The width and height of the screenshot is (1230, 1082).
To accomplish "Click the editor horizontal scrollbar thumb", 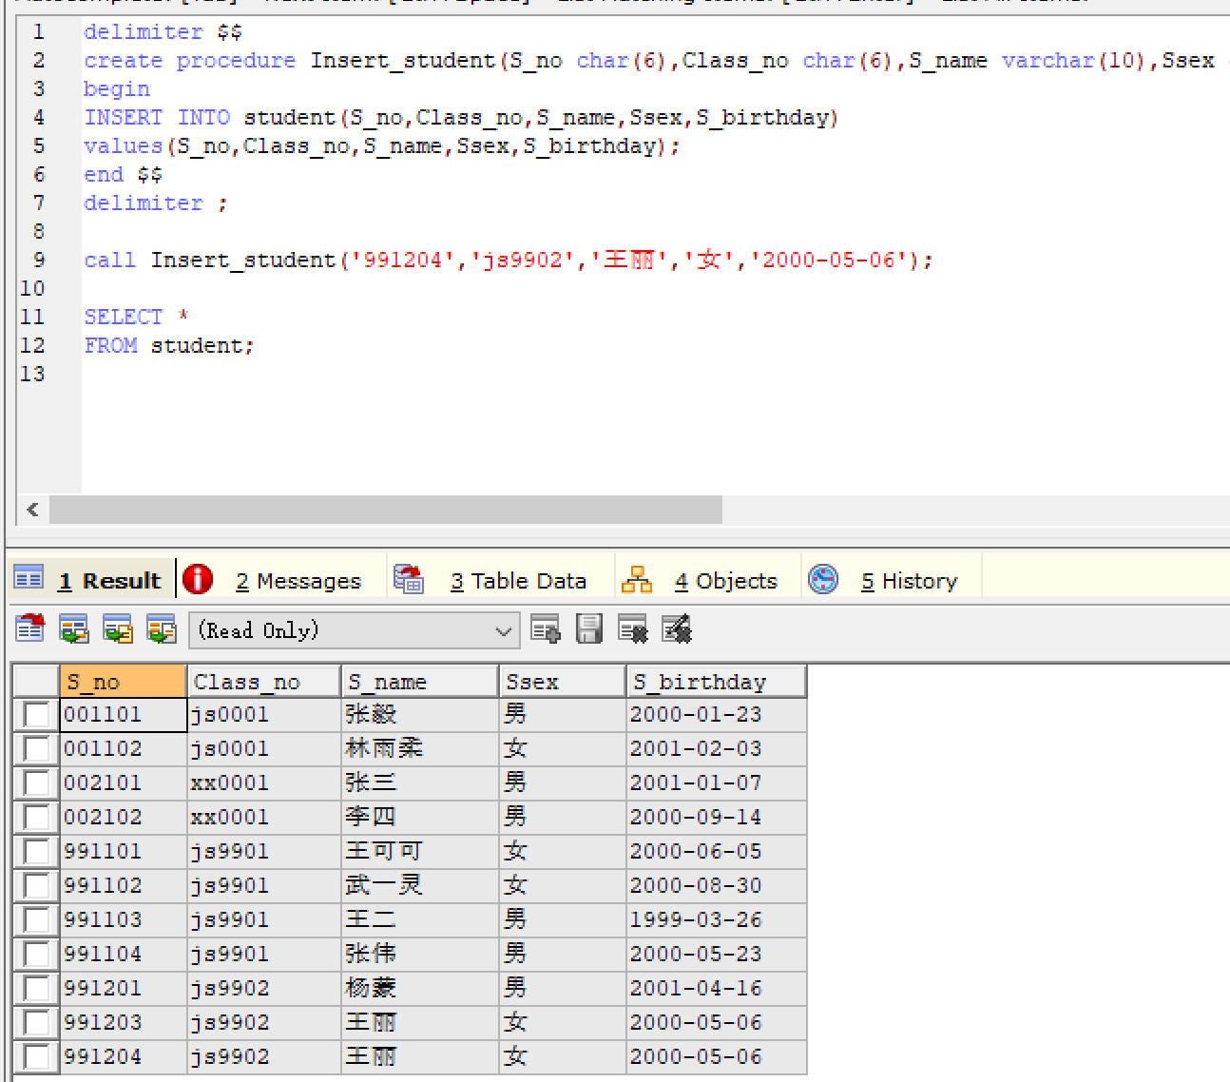I will pyautogui.click(x=386, y=510).
